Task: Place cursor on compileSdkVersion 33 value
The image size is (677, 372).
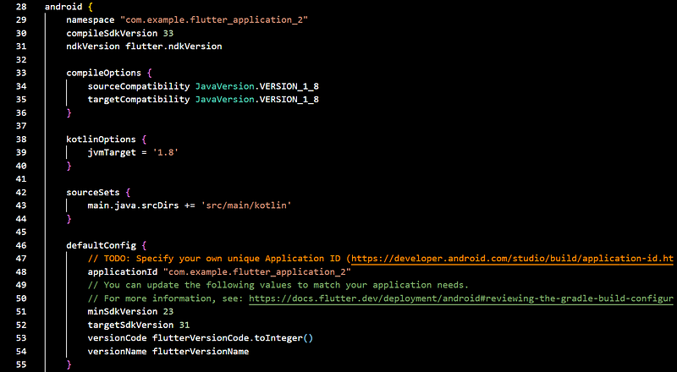Action: click(x=168, y=33)
